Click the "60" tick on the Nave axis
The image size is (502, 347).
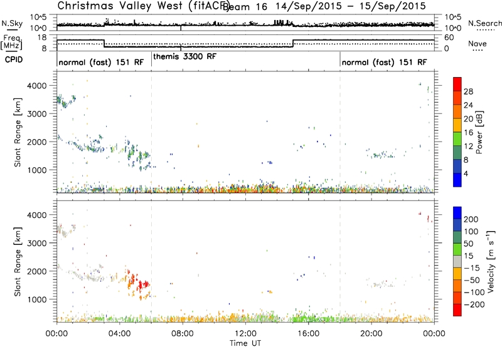tap(449, 38)
